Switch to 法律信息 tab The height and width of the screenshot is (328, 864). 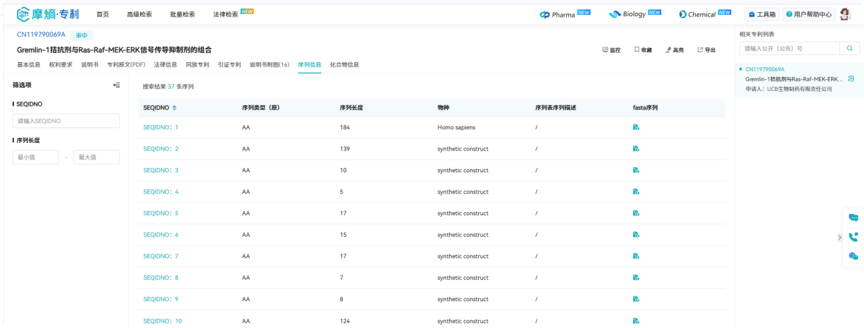[x=166, y=65]
